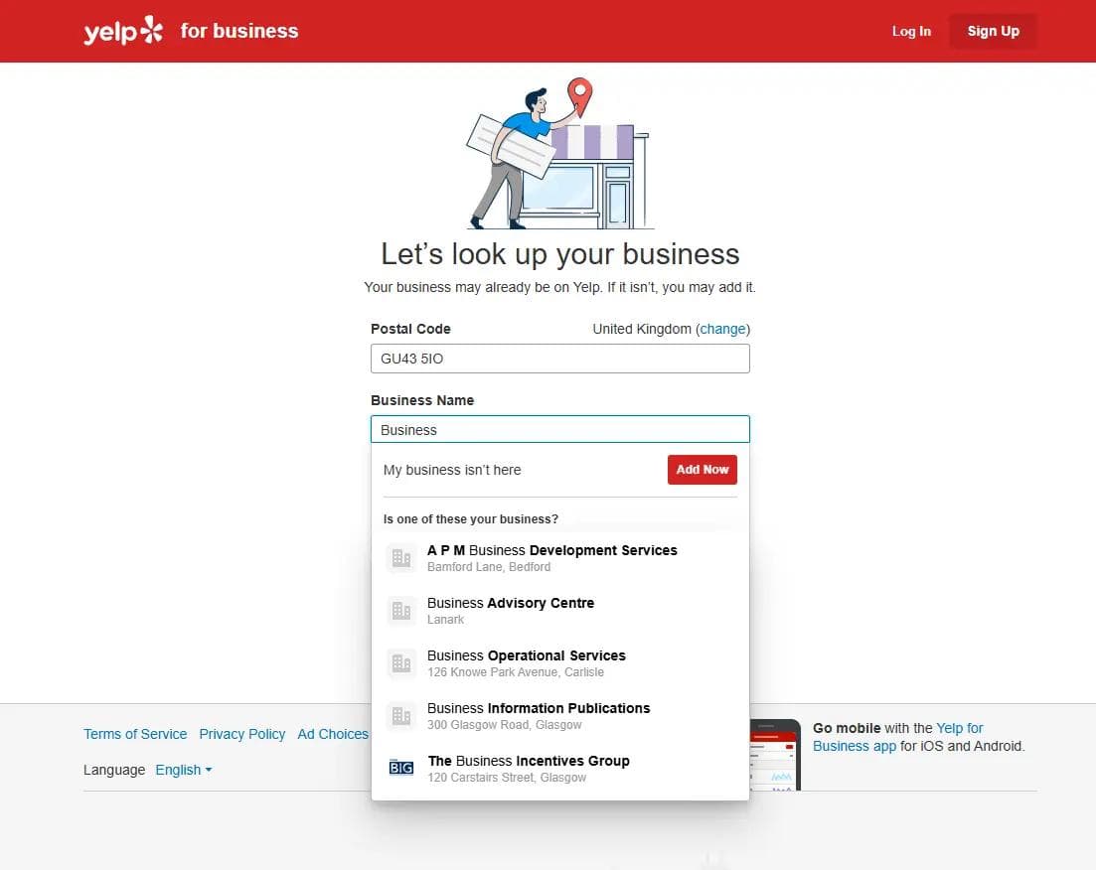Expand the English language dropdown
The height and width of the screenshot is (870, 1096).
click(183, 770)
